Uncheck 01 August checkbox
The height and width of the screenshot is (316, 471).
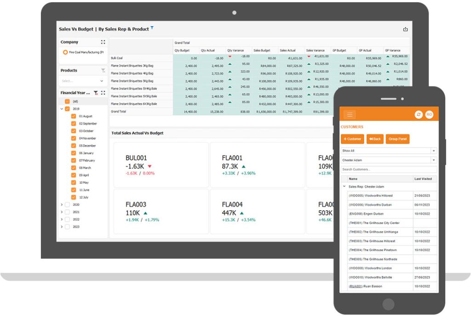[x=73, y=116]
